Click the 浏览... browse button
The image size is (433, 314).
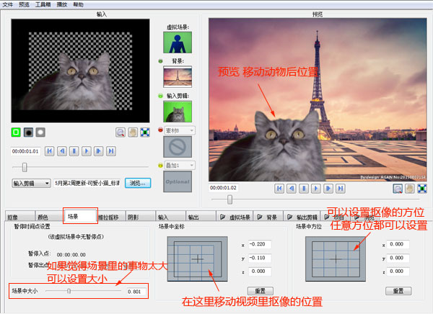click(x=138, y=183)
